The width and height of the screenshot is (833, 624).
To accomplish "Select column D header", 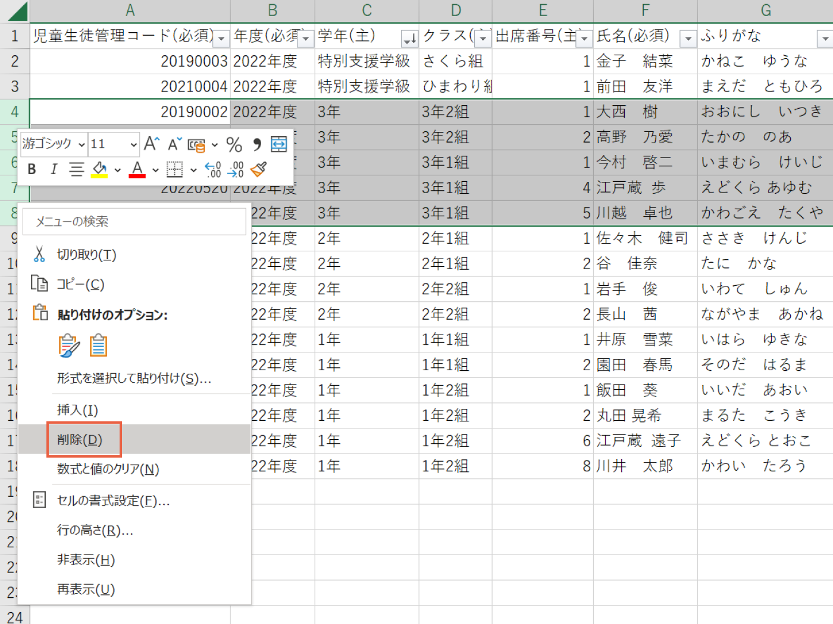I will click(x=456, y=11).
